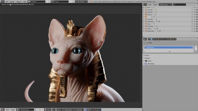
Task: Open the image editor Image menu
Action: point(13,110)
